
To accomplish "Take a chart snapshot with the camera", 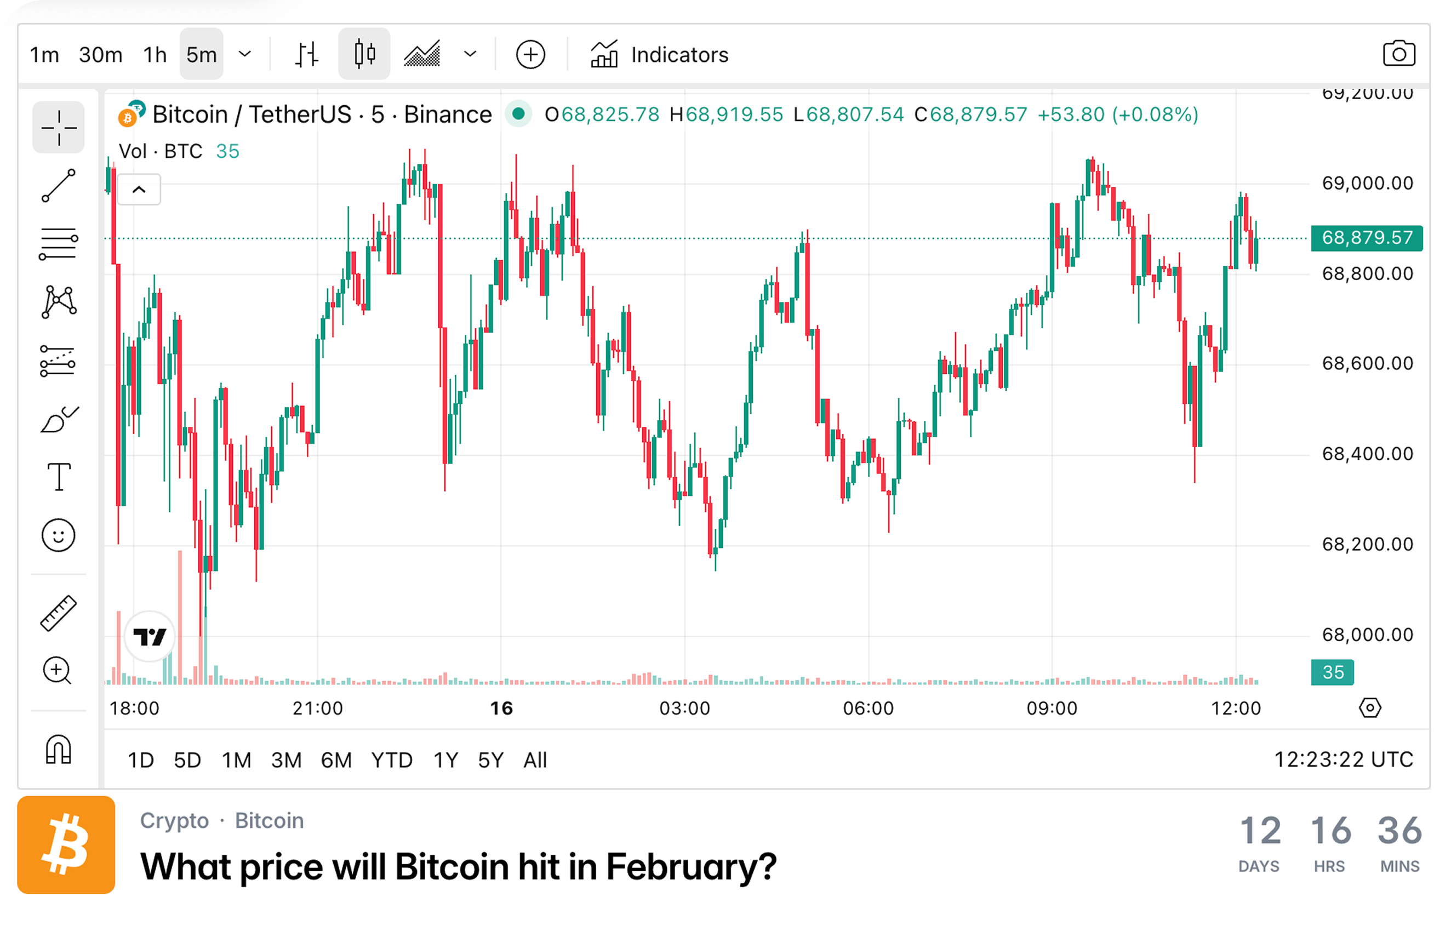I will (x=1400, y=54).
